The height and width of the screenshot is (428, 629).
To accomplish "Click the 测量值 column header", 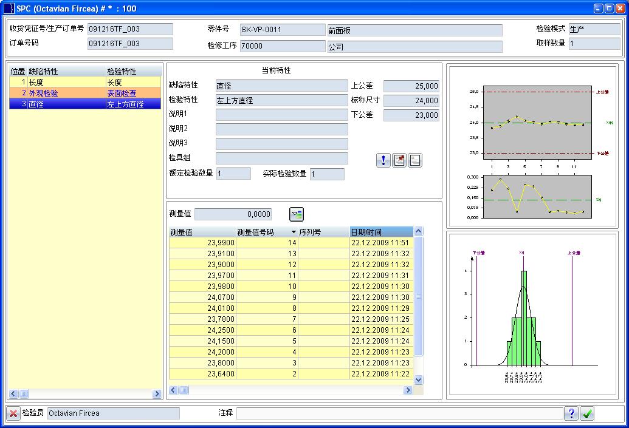I will (x=202, y=232).
